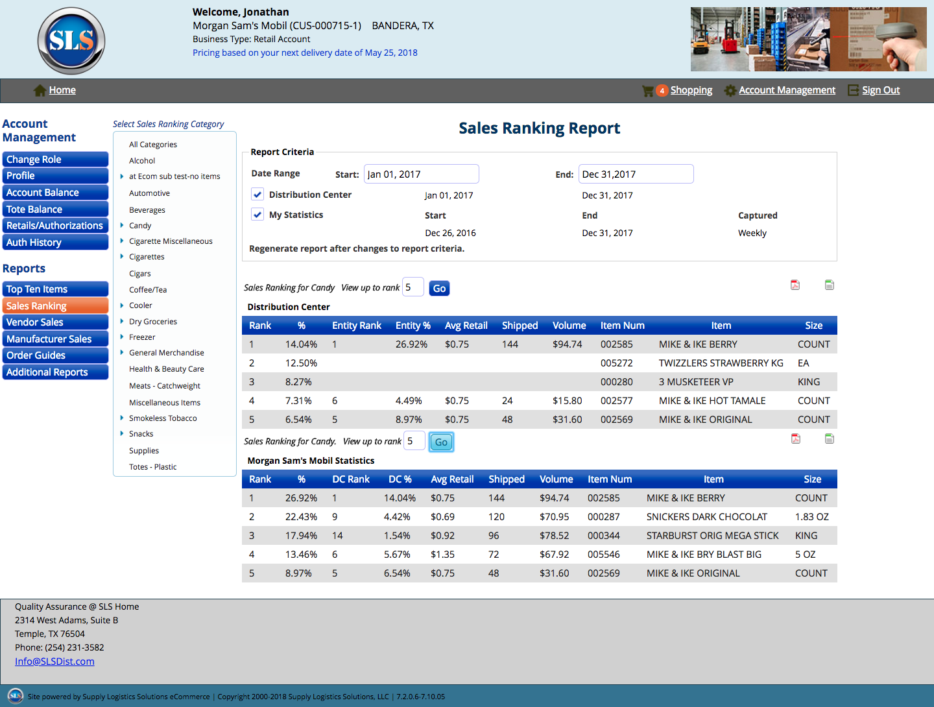
Task: Expand the General Merchandise category arrow
Action: click(x=121, y=352)
